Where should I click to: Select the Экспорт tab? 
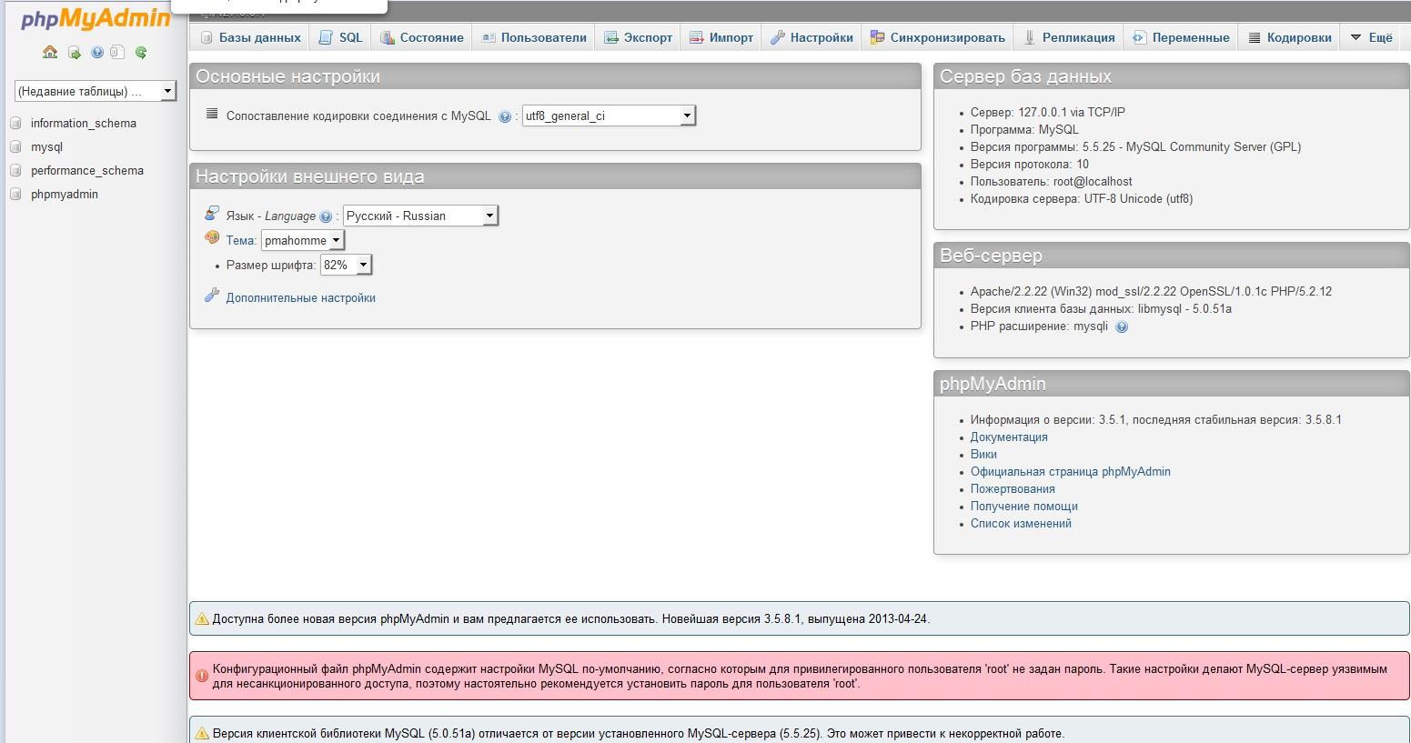[x=639, y=37]
